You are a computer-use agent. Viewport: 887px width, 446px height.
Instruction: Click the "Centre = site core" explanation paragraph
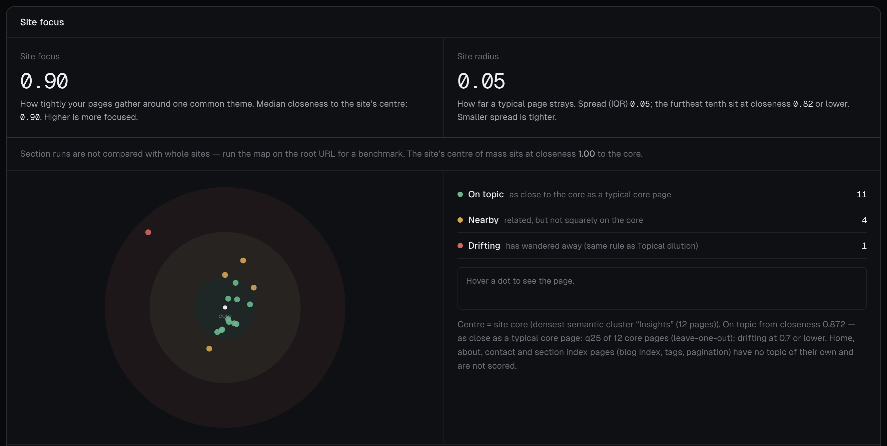pyautogui.click(x=656, y=345)
